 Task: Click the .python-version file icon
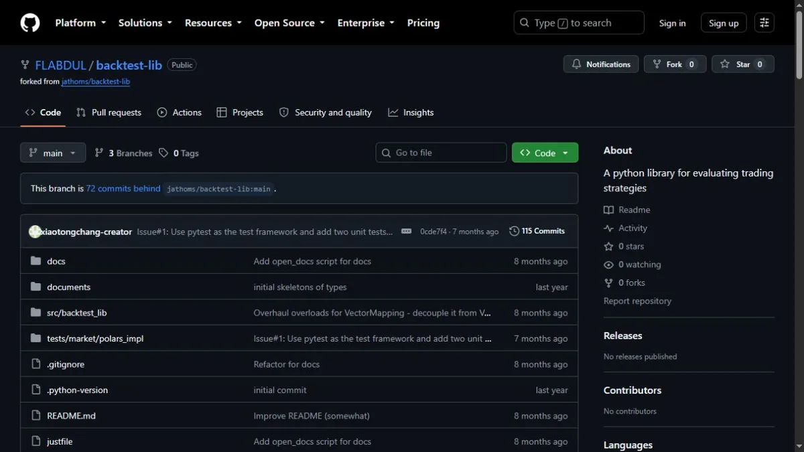[x=36, y=390]
